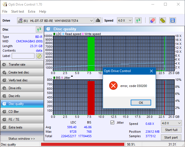This screenshot has height=147, width=185.
Task: Refresh the drive speed with green arrows icon
Action: tap(138, 20)
